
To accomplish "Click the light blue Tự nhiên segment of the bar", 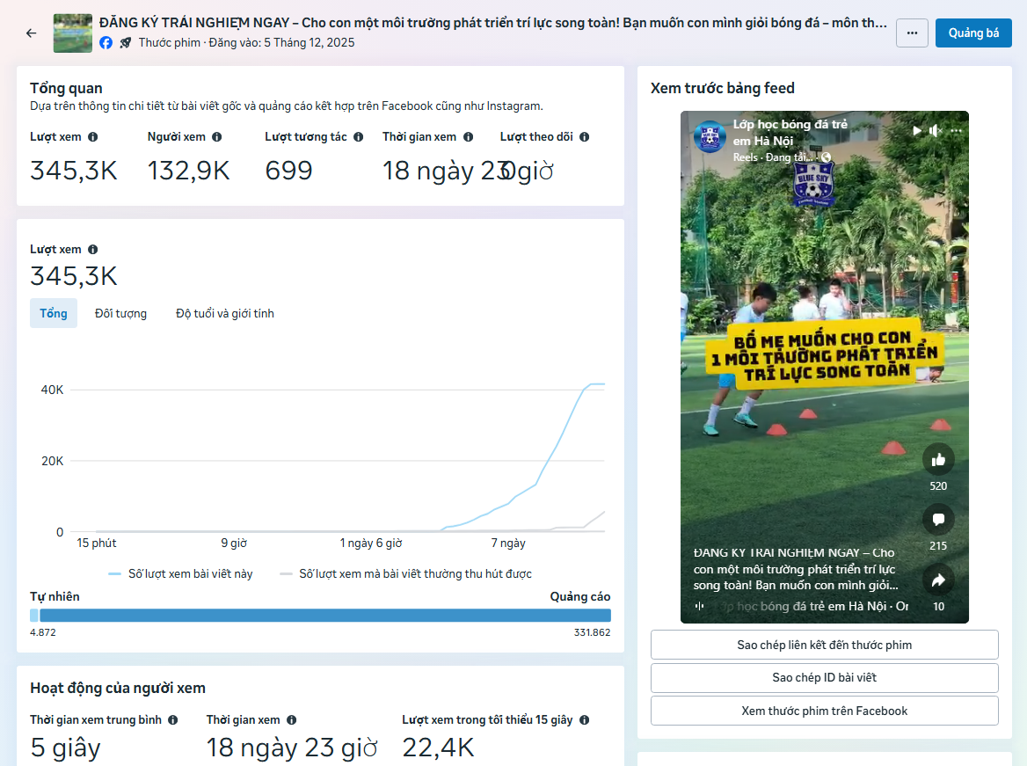I will click(x=34, y=616).
